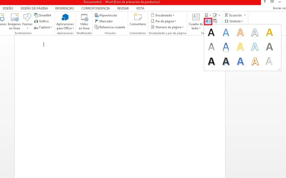Open the REFERENCIAS tab
The width and height of the screenshot is (286, 178).
click(x=65, y=8)
